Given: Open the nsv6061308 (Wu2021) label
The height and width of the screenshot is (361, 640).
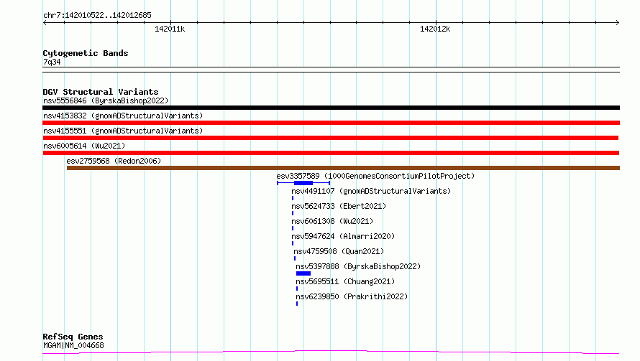Looking at the screenshot, I should pos(332,221).
